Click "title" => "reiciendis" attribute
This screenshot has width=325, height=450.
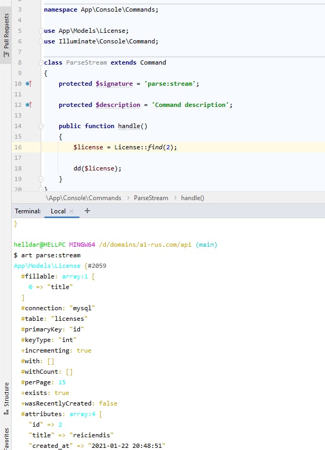coord(71,435)
